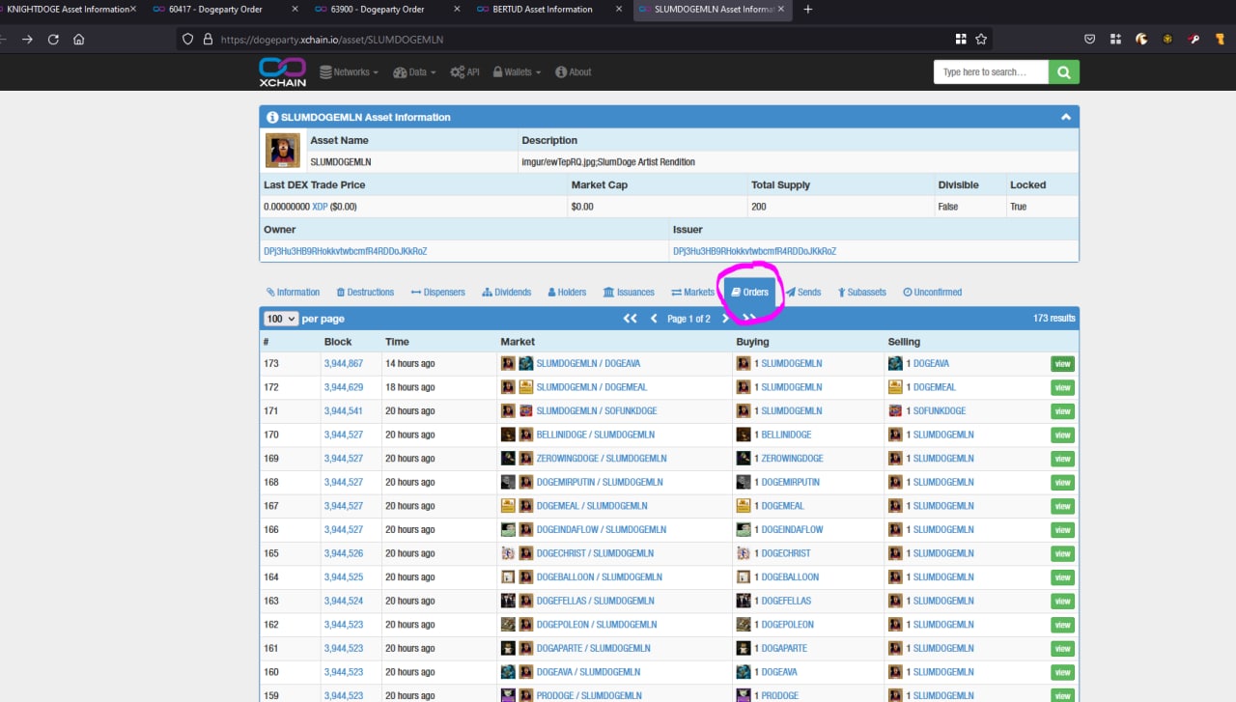Image resolution: width=1236 pixels, height=702 pixels.
Task: Close the 60417 Dogeparty Order browser tab
Action: pos(295,10)
